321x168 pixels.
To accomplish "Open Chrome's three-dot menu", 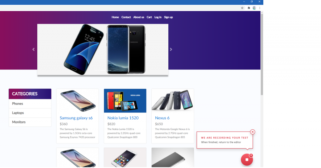I will pyautogui.click(x=260, y=8).
